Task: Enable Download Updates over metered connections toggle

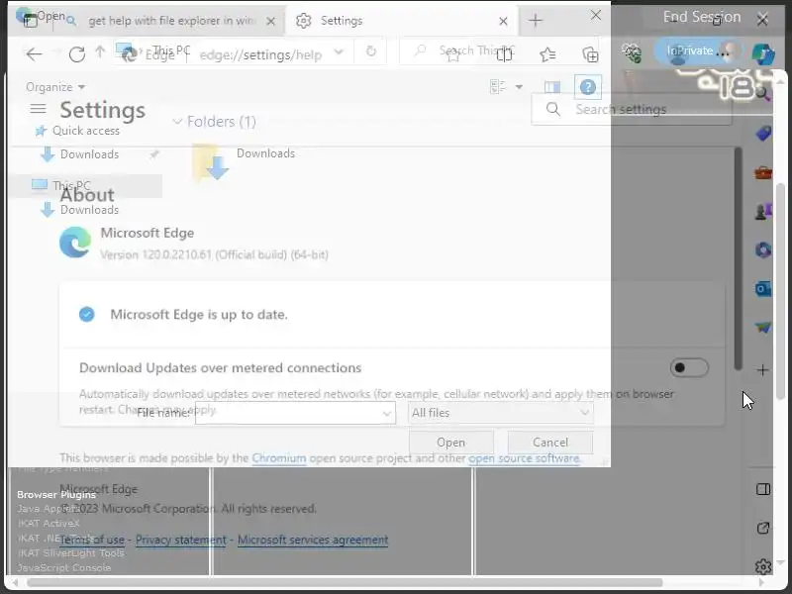Action: (689, 367)
